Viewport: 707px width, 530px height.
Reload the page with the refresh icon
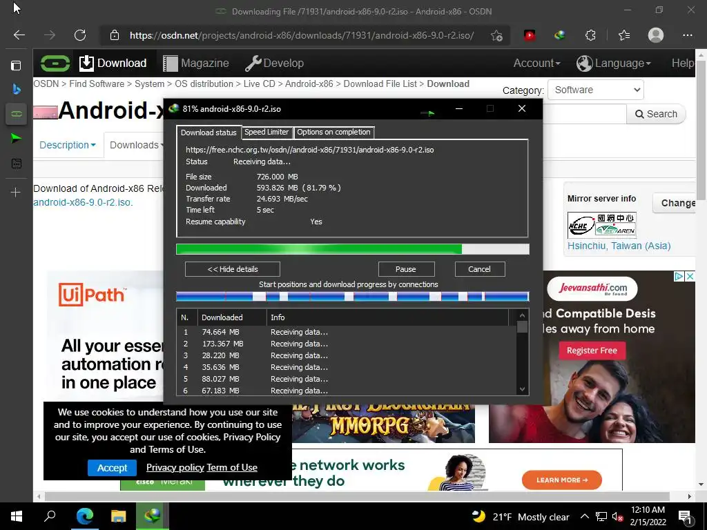[x=80, y=35]
